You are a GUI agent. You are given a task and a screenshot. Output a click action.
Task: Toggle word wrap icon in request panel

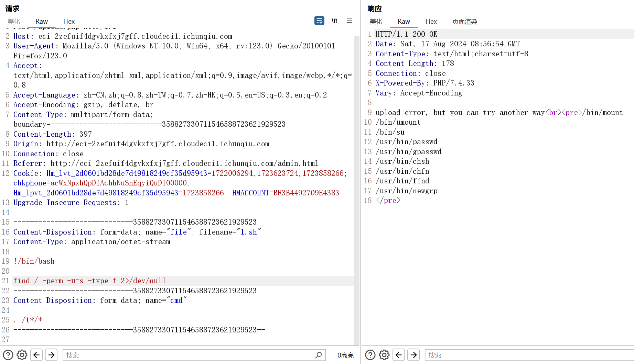pos(319,21)
